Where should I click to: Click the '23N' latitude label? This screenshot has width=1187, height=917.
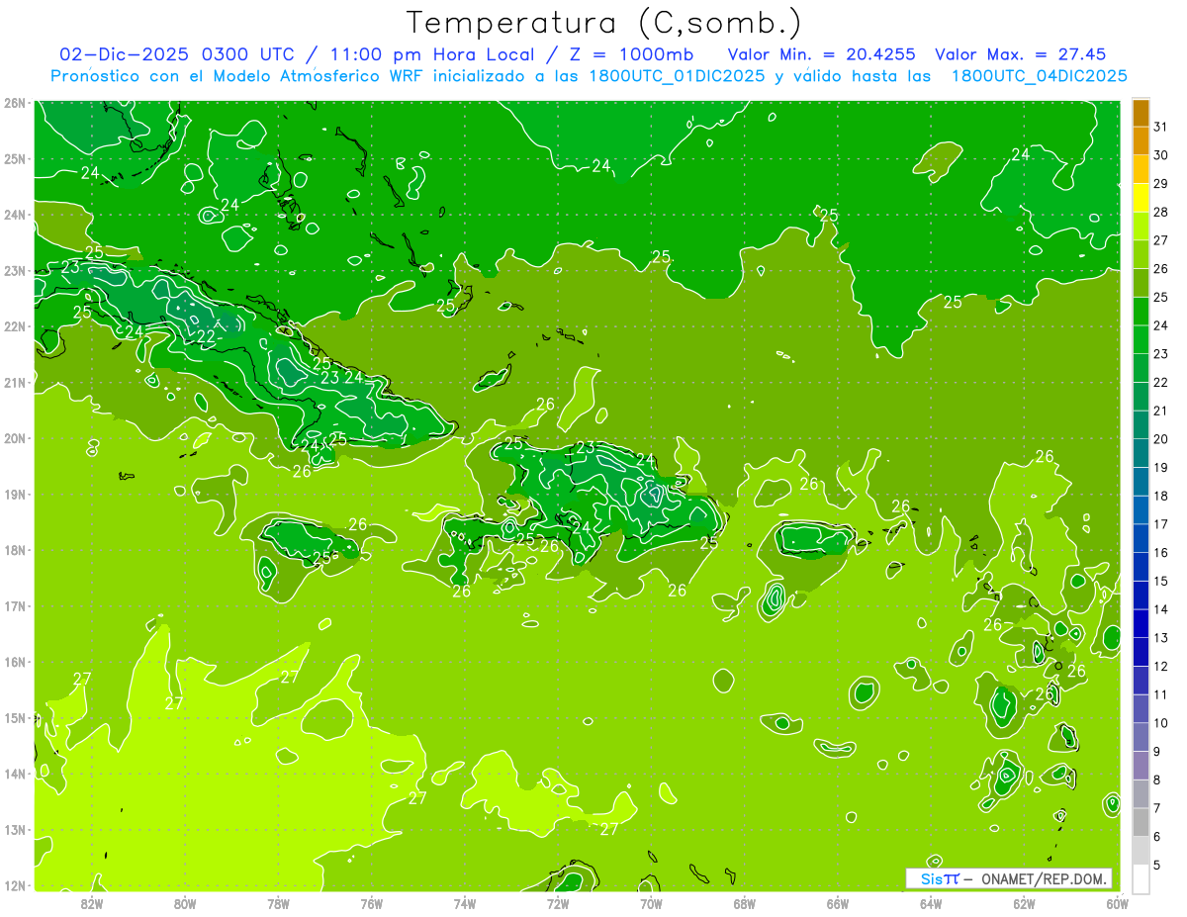pos(14,270)
